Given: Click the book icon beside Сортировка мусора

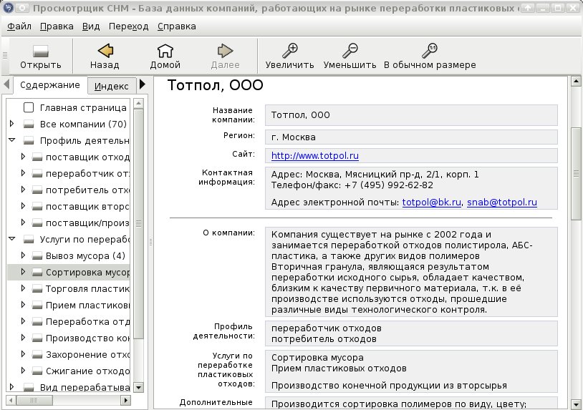Looking at the screenshot, I should (x=37, y=272).
